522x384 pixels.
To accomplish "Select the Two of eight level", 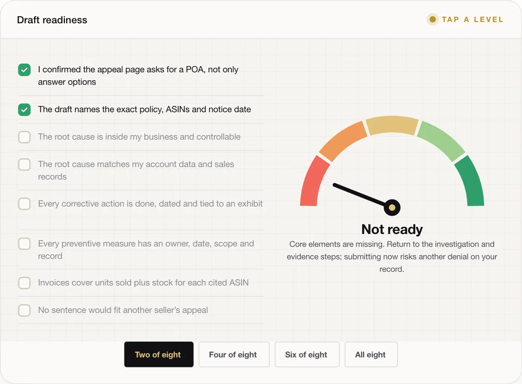I will click(159, 354).
